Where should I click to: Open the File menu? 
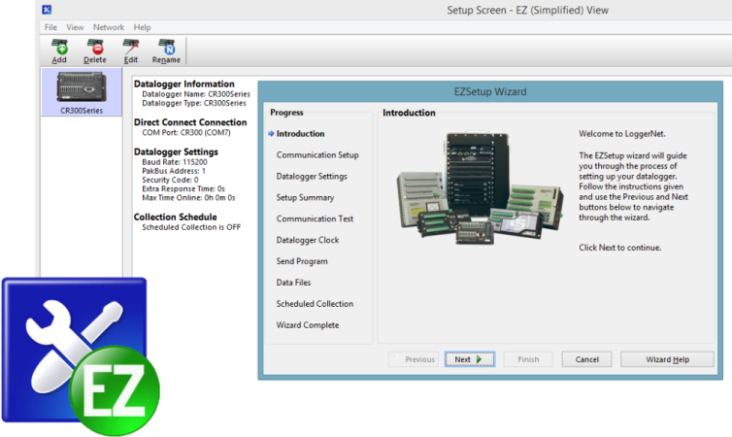[x=50, y=27]
